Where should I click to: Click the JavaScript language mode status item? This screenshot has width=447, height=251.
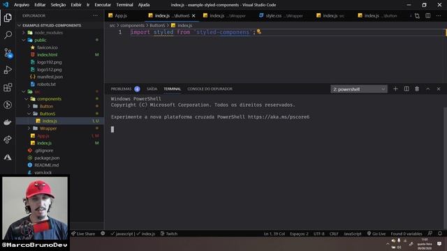point(352,234)
